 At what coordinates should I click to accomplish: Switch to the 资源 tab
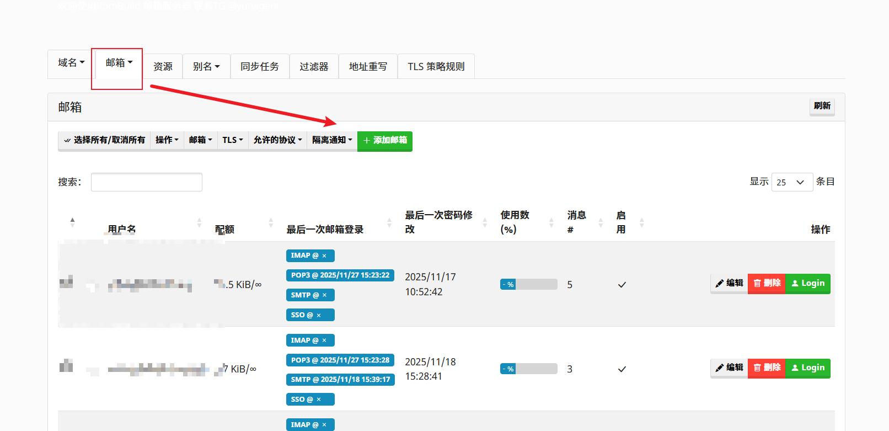click(163, 66)
